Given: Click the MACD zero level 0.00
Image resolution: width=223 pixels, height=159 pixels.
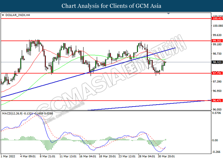Looking at the screenshot, I should 215,140.
